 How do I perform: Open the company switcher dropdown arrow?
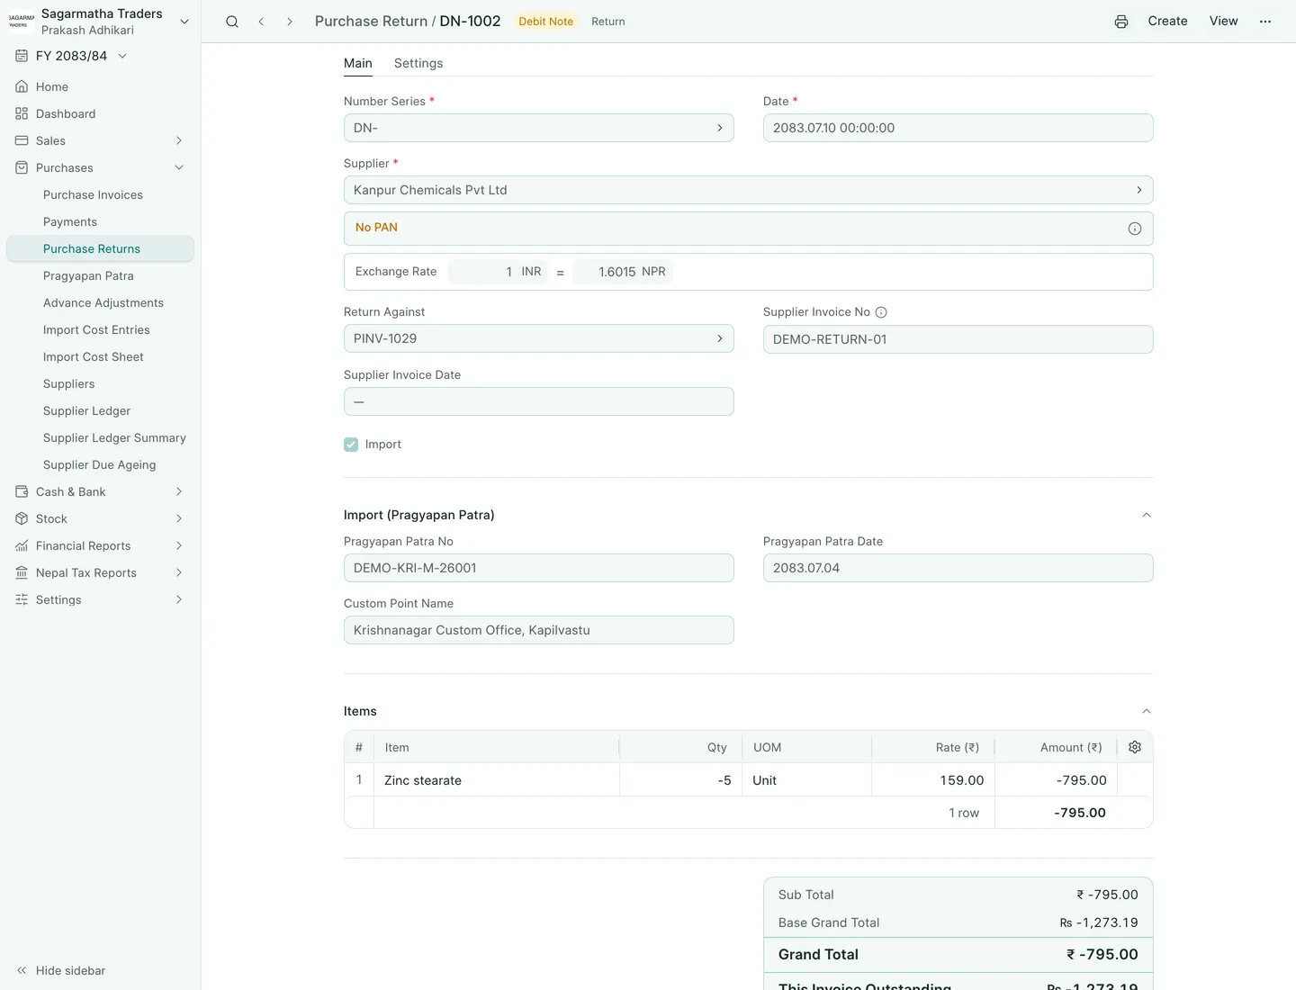[x=184, y=22]
